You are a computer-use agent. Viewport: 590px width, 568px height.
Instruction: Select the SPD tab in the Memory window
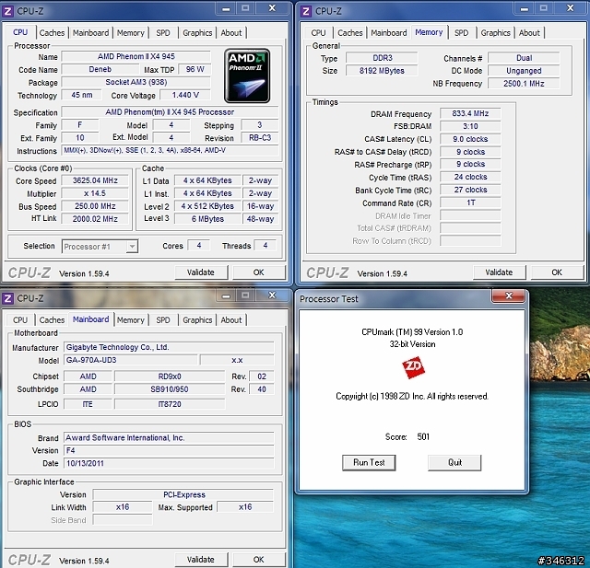pyautogui.click(x=461, y=33)
